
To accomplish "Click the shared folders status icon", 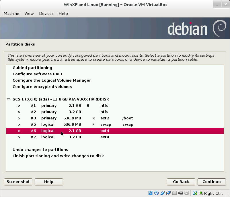I will [174, 193].
